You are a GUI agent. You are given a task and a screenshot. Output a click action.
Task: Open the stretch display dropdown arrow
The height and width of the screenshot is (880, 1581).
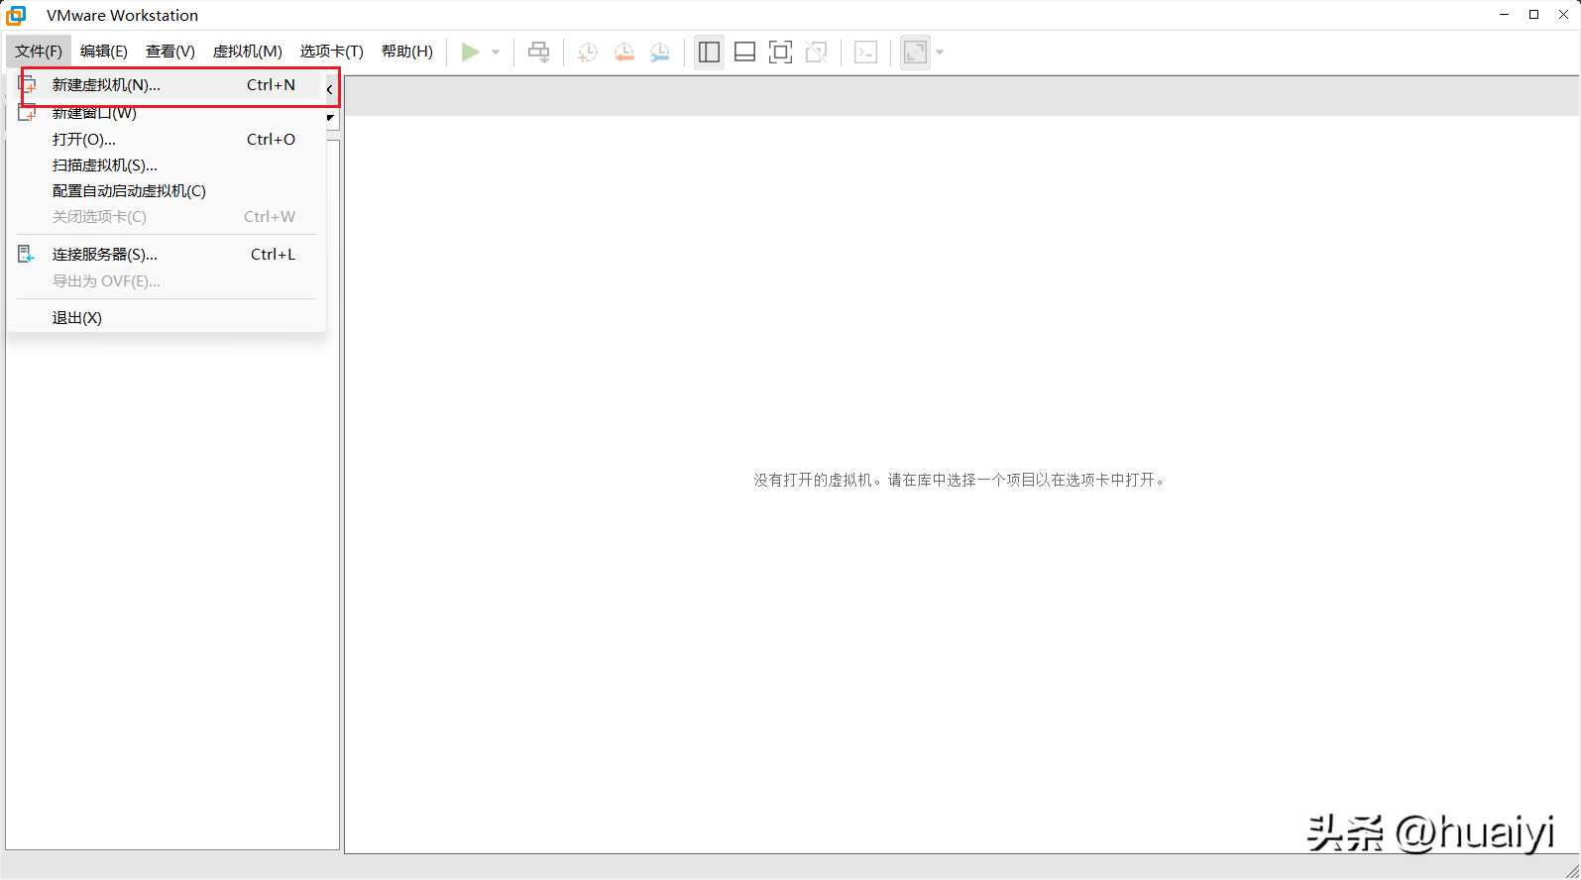pyautogui.click(x=940, y=53)
